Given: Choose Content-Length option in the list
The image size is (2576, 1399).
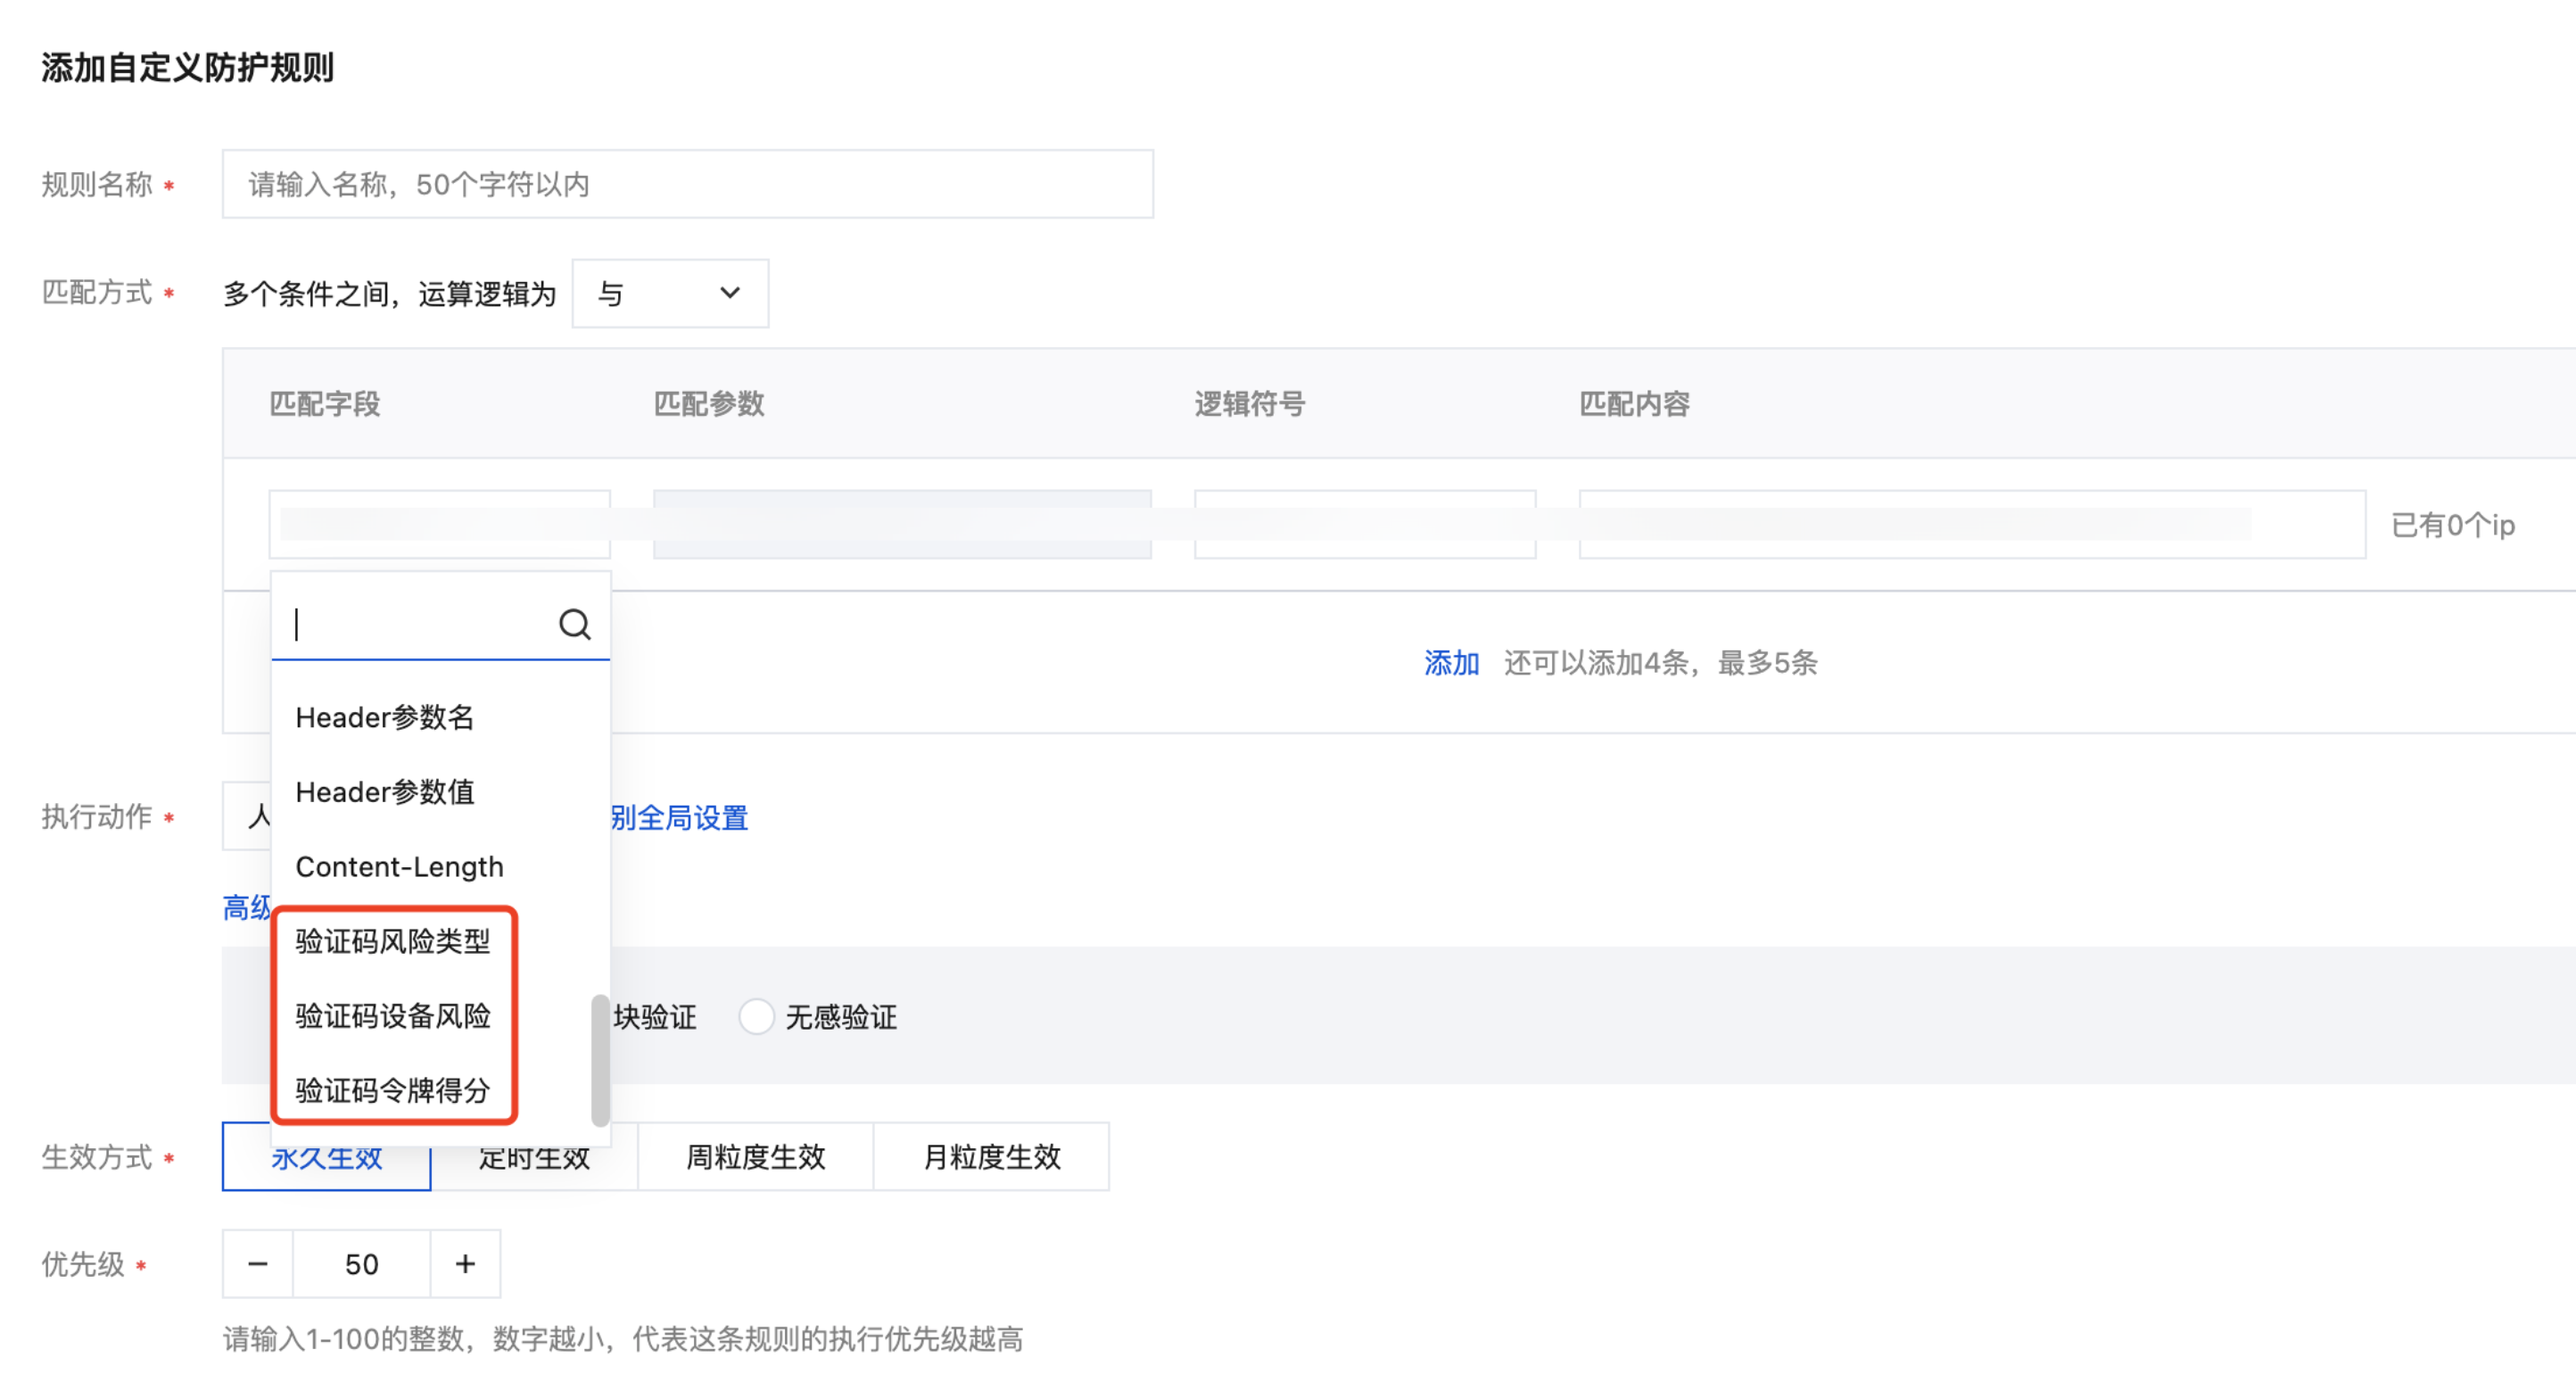Looking at the screenshot, I should [399, 867].
